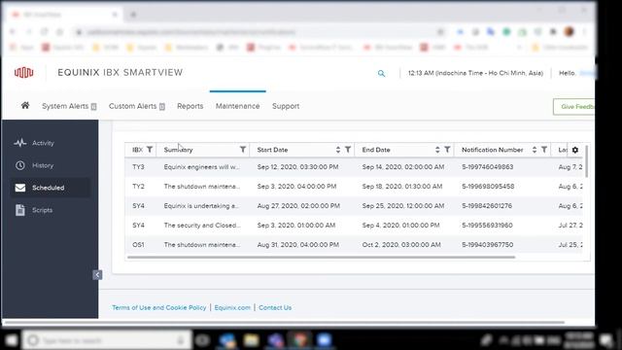
Task: Click the Equinix logo icon
Action: (23, 73)
